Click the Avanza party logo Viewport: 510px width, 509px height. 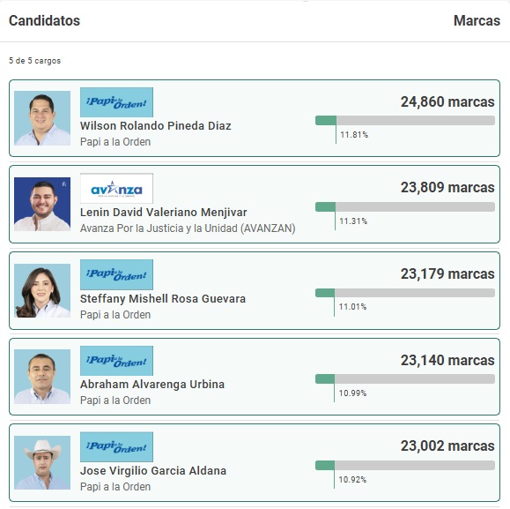coord(116,189)
